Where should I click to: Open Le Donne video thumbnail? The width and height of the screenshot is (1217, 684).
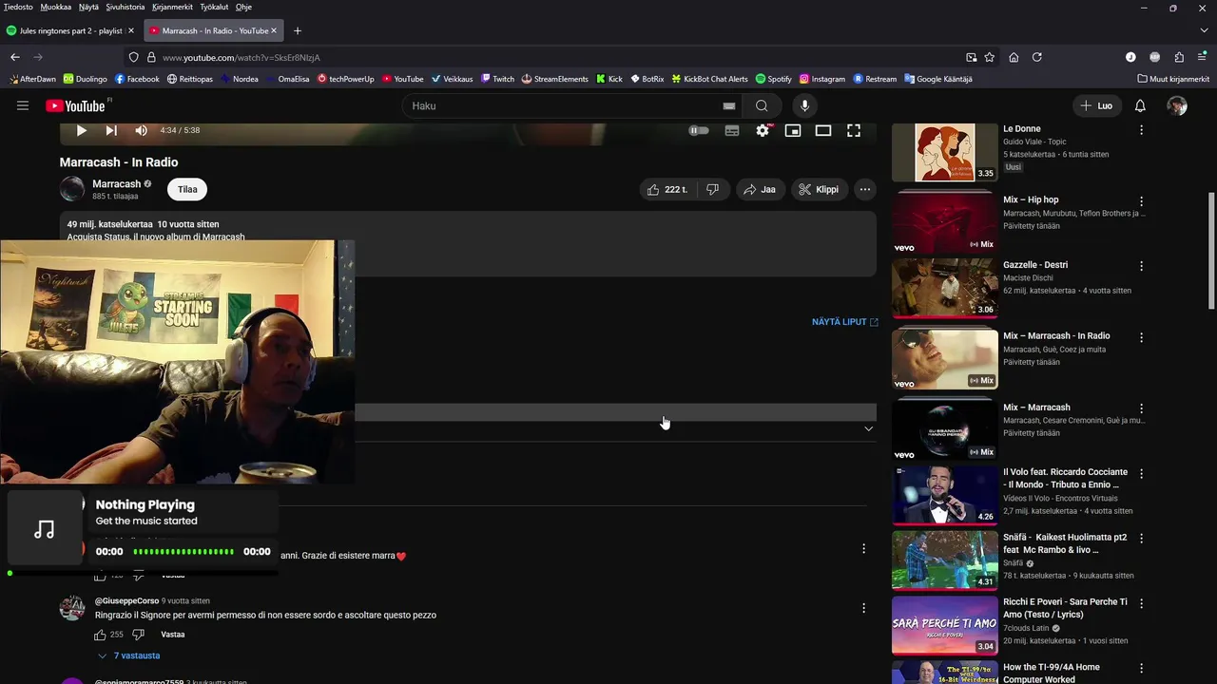pos(944,152)
